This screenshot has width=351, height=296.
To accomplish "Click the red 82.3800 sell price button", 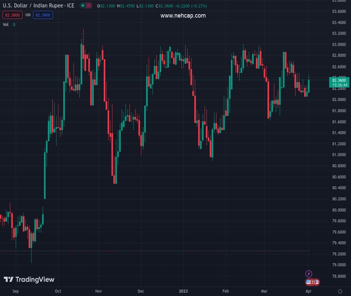I will pos(12,15).
